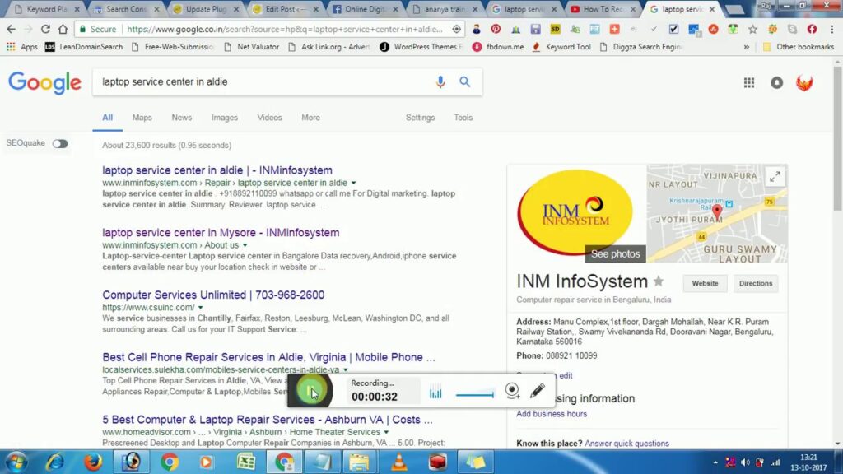The image size is (843, 474).
Task: Switch to the Edit Post browser tab
Action: point(286,9)
